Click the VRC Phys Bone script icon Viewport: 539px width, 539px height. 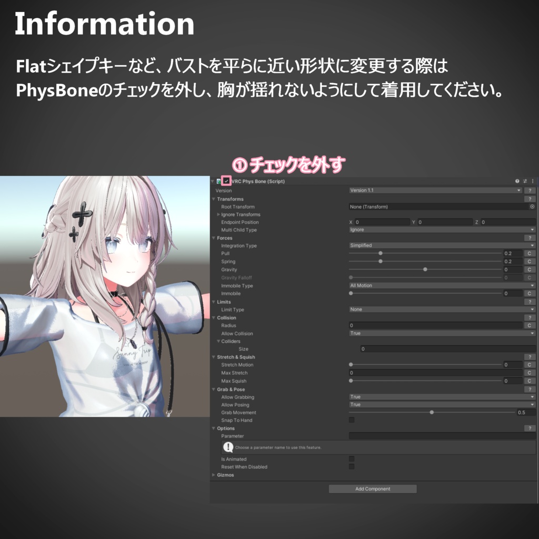coord(219,181)
